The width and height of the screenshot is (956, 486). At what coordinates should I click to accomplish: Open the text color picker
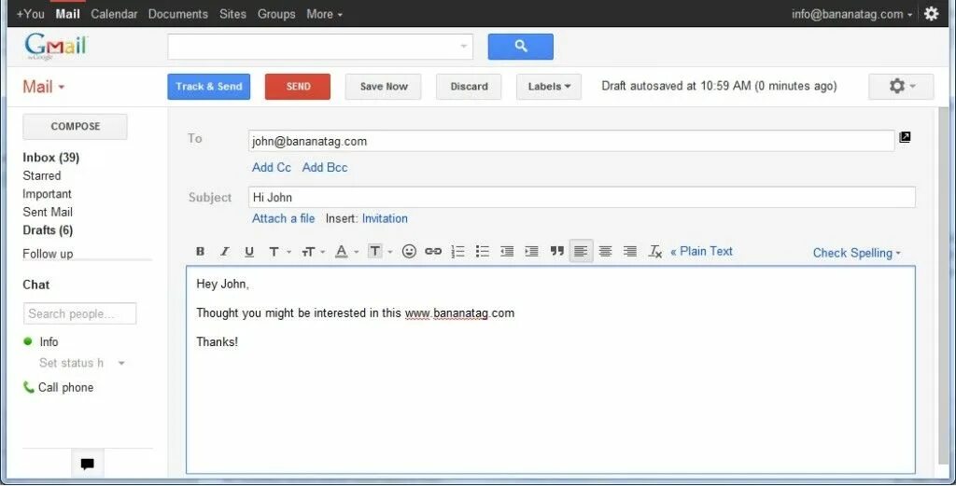coord(346,251)
